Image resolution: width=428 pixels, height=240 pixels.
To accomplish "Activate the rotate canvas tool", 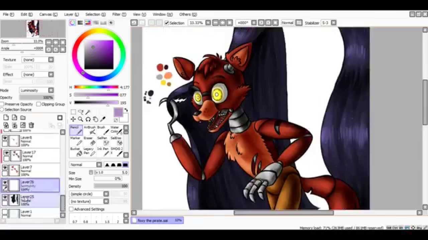I will (x=88, y=119).
